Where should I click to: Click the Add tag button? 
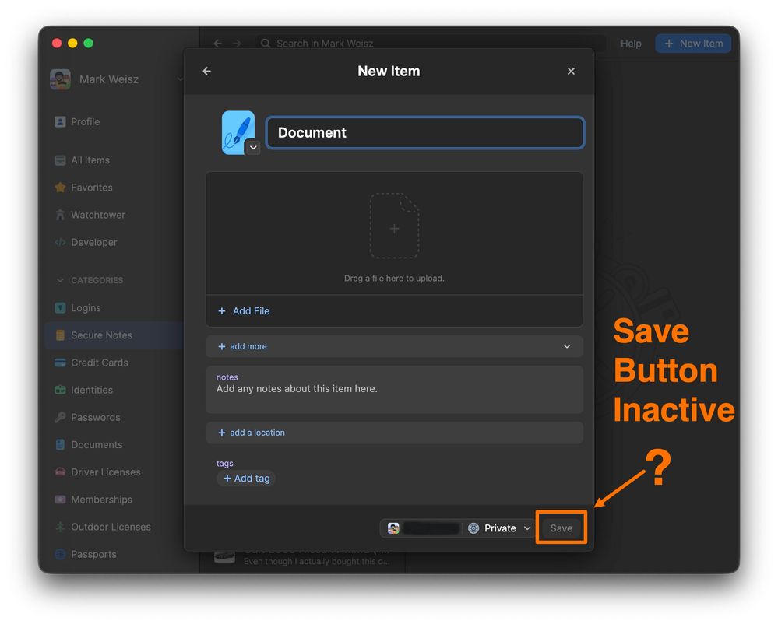(x=246, y=479)
